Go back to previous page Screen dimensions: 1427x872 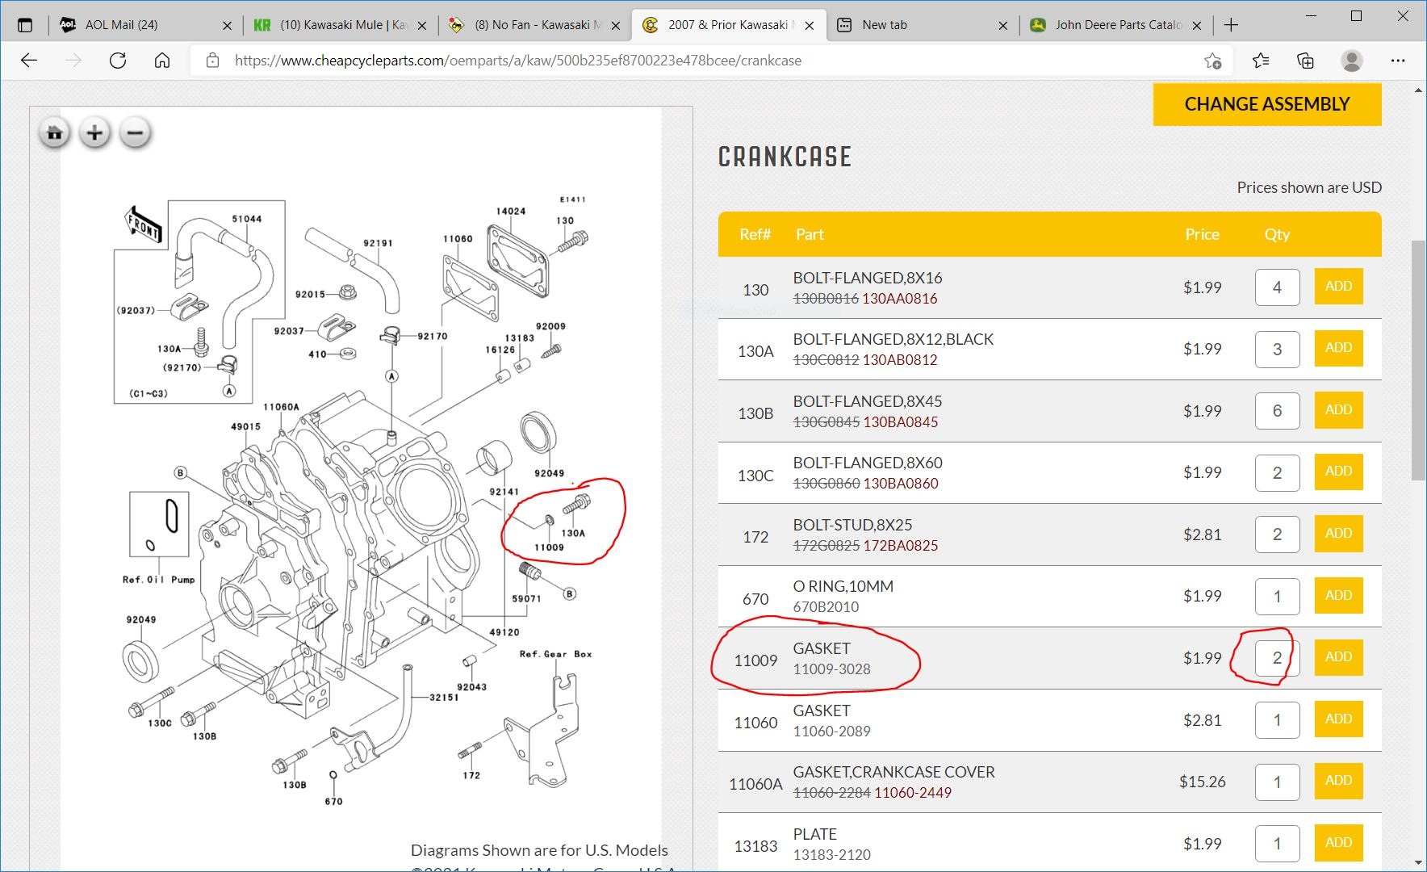29,61
